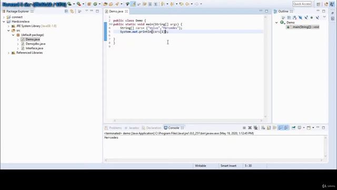Viewport: 337px width, 190px height.
Task: Click Remove Launch (single X) in Console
Action: 250,128
